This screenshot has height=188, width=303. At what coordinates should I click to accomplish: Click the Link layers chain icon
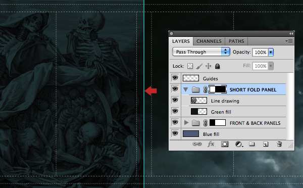pos(197,144)
